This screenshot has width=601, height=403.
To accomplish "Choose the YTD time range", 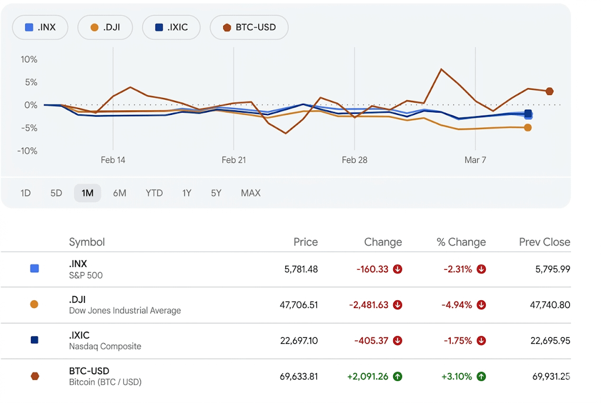I will tap(154, 193).
